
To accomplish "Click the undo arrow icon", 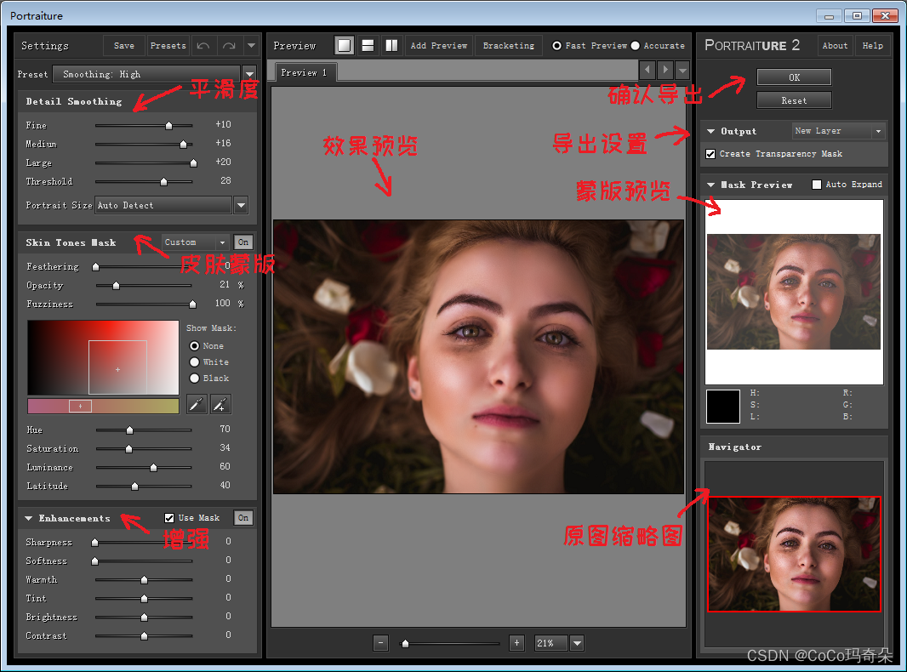I will coord(203,46).
